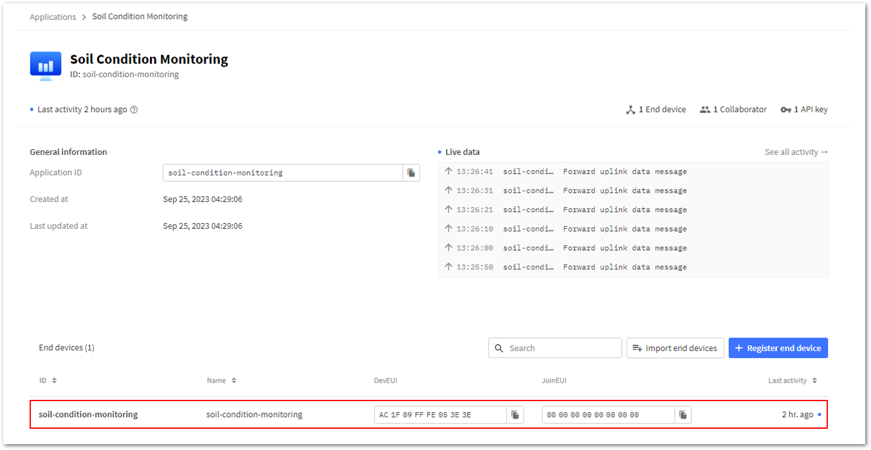Open the 1 API key link
This screenshot has height=450, width=871.
coord(804,110)
